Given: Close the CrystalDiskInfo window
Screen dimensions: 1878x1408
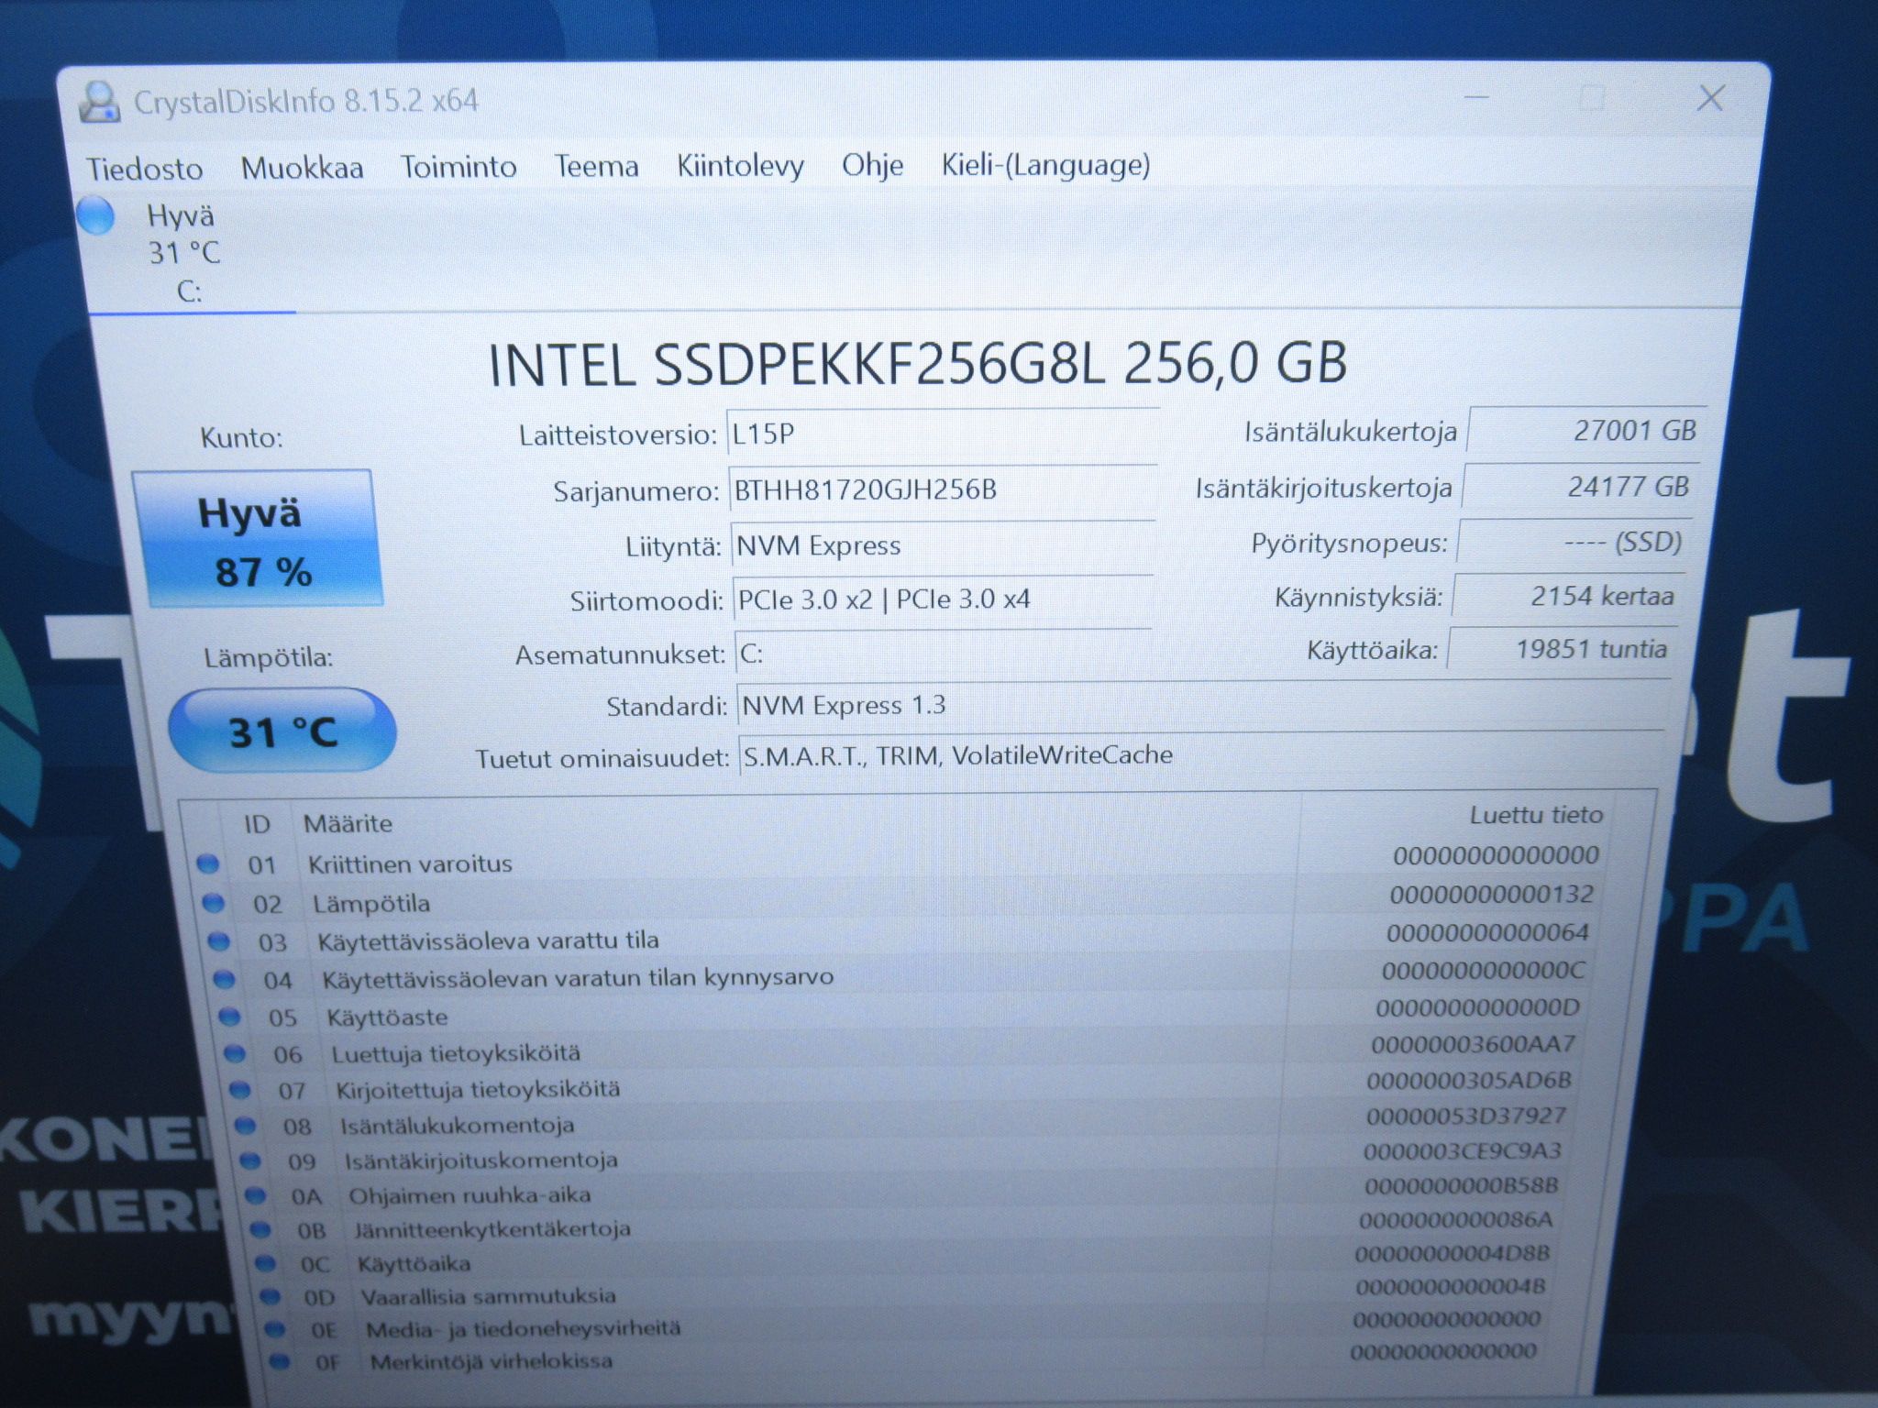Looking at the screenshot, I should (x=1710, y=98).
